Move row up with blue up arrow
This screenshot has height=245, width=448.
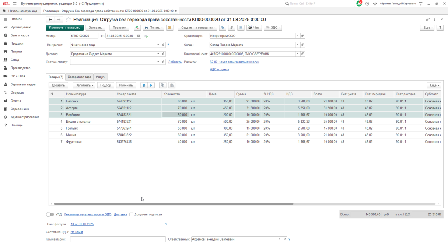(144, 85)
